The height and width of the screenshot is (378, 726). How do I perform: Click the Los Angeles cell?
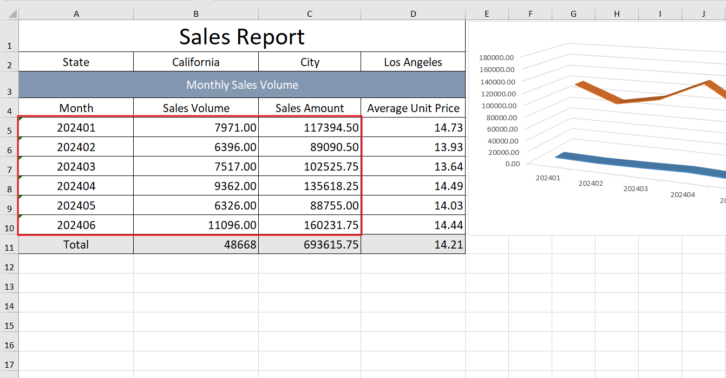pos(413,62)
